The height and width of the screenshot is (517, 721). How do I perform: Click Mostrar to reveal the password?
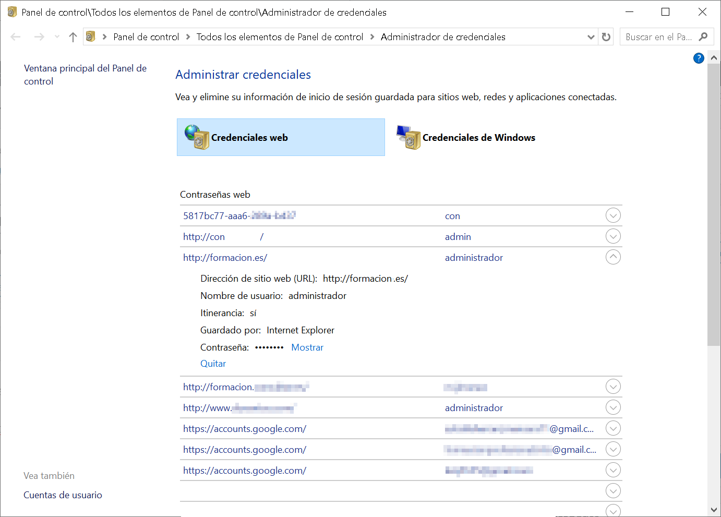tap(307, 347)
